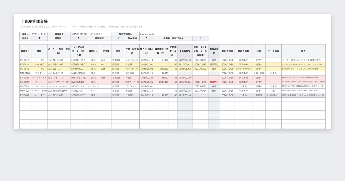345x181 pixels.
Task: Select the '種類' column header
Action: 39,51
